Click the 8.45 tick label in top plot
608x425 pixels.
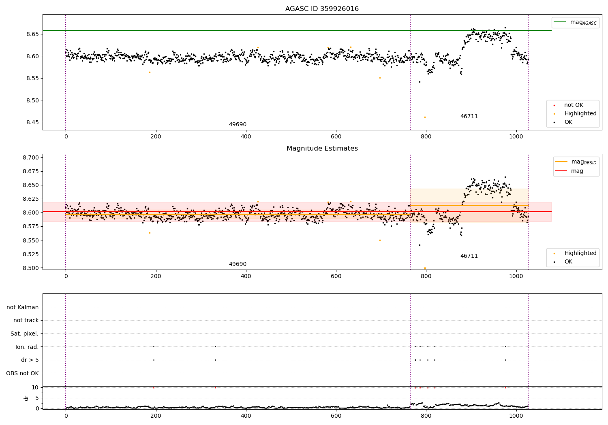pos(32,122)
